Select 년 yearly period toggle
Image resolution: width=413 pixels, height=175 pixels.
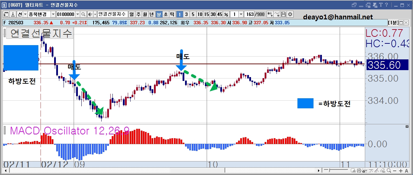[152, 14]
